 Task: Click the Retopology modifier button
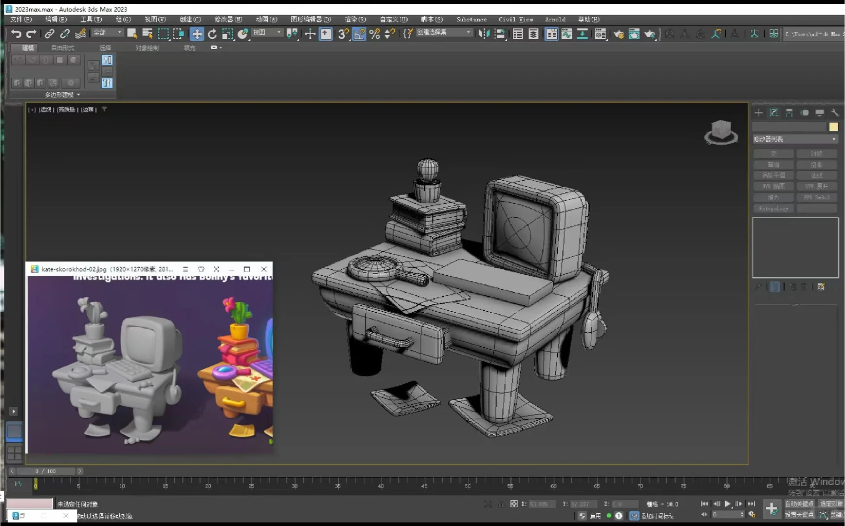click(x=773, y=208)
